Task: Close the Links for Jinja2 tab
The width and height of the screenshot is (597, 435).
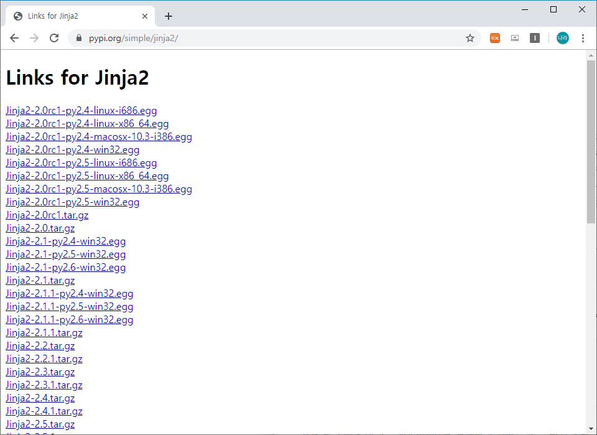Action: [145, 16]
